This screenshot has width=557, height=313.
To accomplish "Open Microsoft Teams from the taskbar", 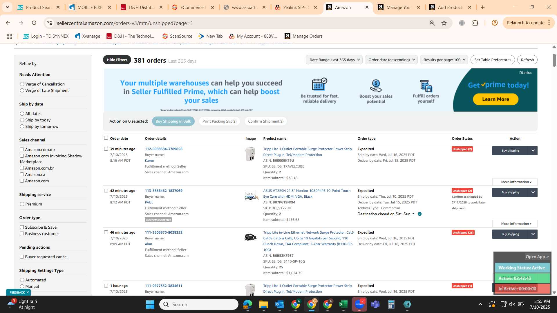I will point(375,304).
